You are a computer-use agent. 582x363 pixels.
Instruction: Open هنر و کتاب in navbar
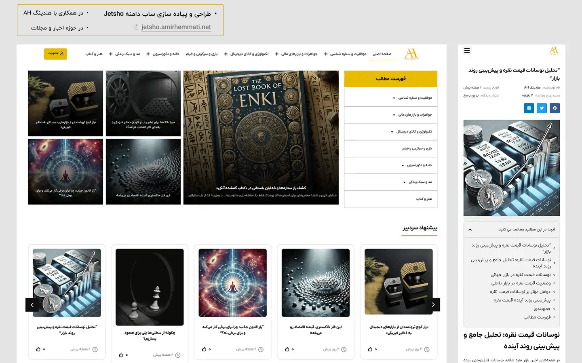click(x=94, y=54)
